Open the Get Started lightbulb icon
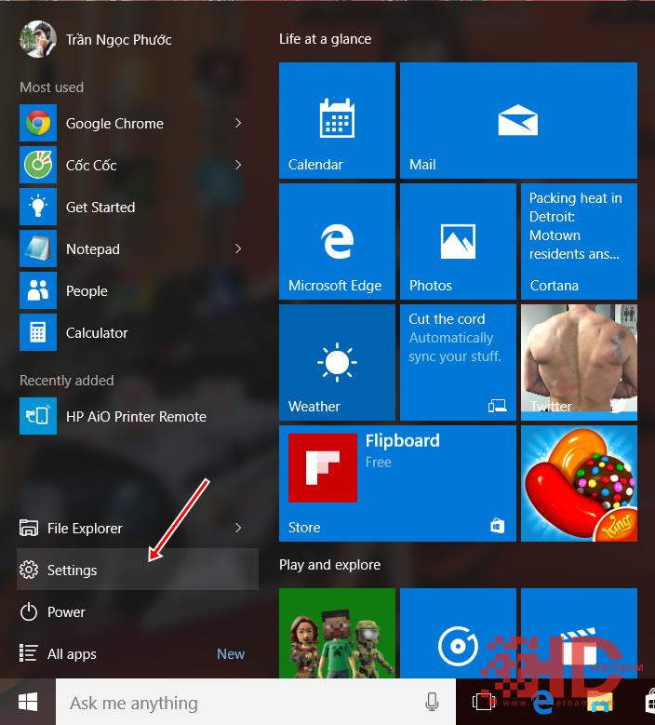Image resolution: width=655 pixels, height=725 pixels. pos(38,207)
